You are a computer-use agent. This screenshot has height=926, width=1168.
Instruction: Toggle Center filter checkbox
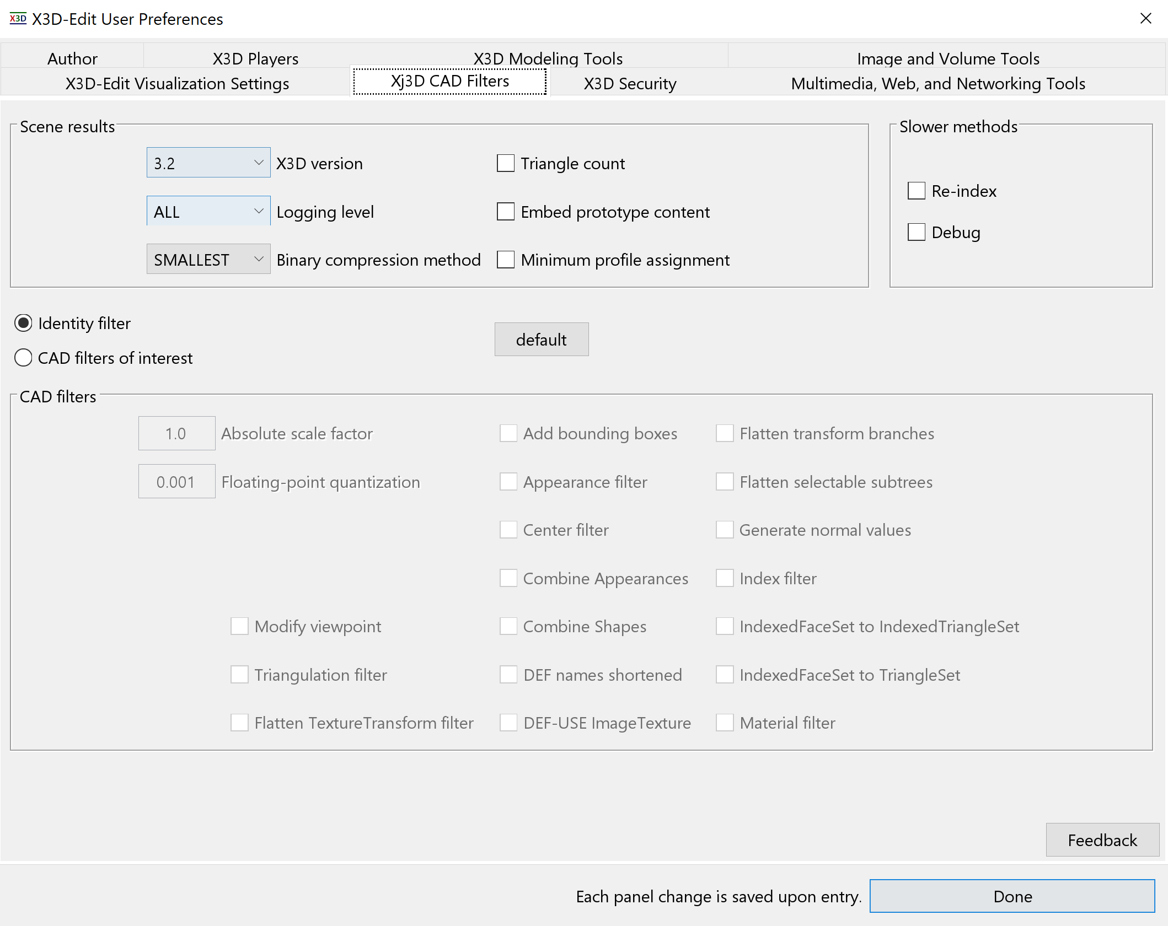tap(508, 530)
